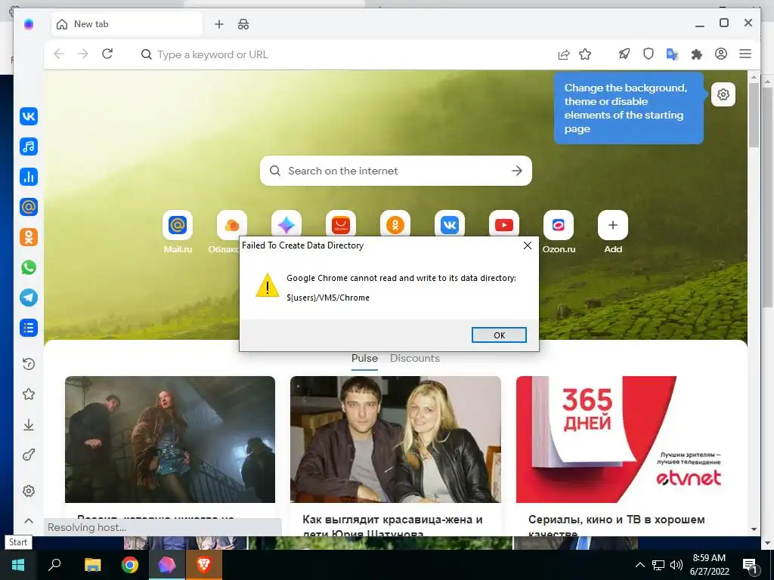
Task: Open the Как выглядит красавица-жена headline
Action: (x=392, y=526)
